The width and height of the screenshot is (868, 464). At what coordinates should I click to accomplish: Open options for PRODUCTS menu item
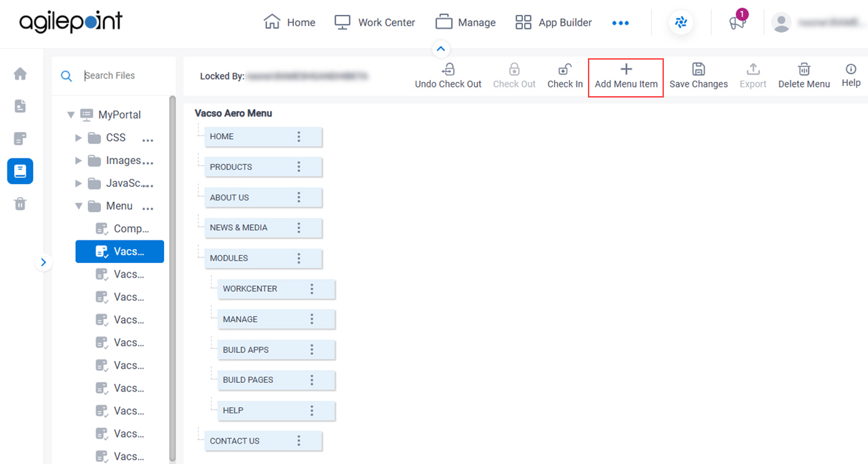(x=298, y=167)
